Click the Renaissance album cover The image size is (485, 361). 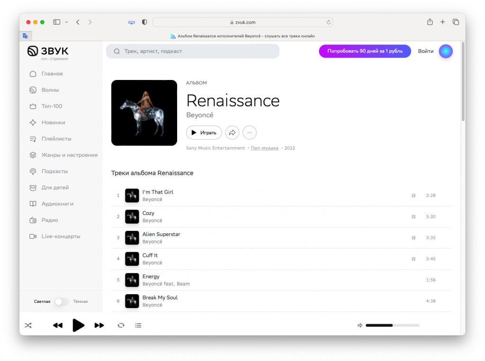[x=144, y=113]
